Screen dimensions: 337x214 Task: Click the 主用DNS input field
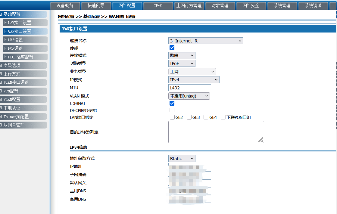(x=189, y=191)
